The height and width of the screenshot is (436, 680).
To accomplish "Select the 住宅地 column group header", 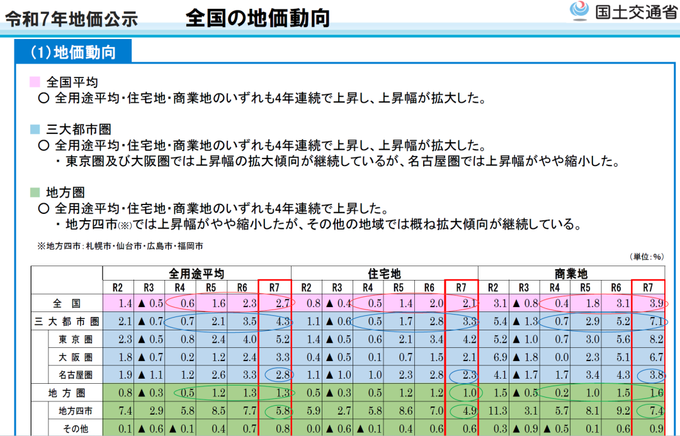I will coord(383,274).
